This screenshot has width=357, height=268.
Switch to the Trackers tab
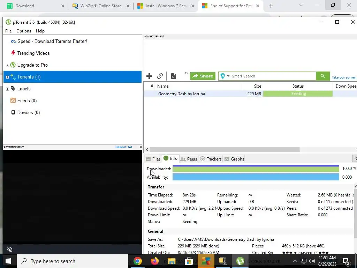point(211,159)
